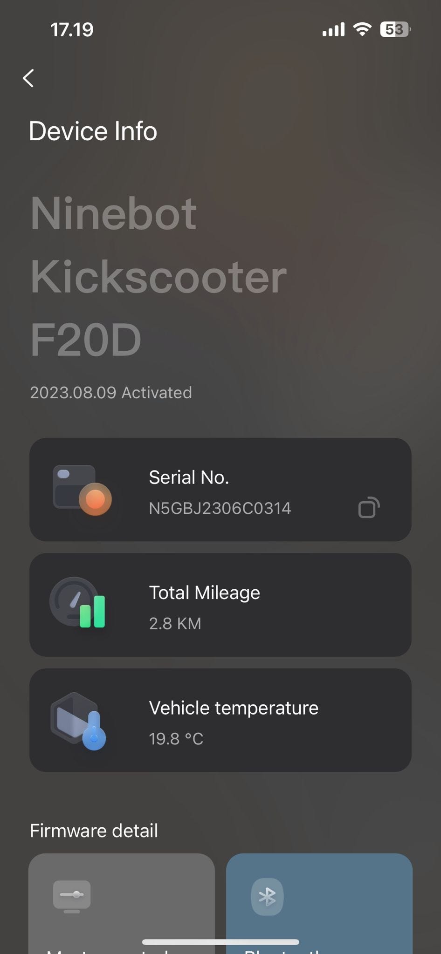Screen dimensions: 441x954
Task: Select the serial number N5GBJ2306C0314 text
Action: tap(220, 508)
